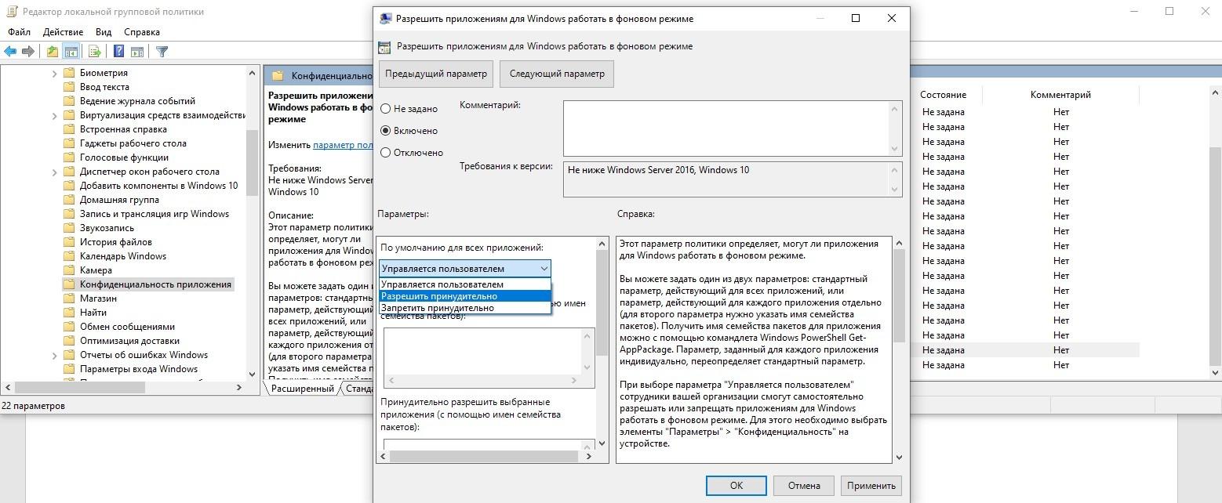This screenshot has height=503, width=1222.
Task: Expand Диспетчер окон рабочего стола node
Action: [54, 172]
